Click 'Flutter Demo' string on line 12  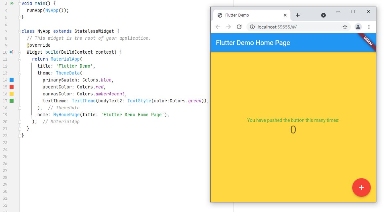(74, 66)
